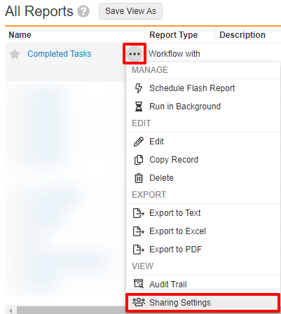Image resolution: width=281 pixels, height=314 pixels.
Task: Click the Export to Text file icon
Action: 139,213
